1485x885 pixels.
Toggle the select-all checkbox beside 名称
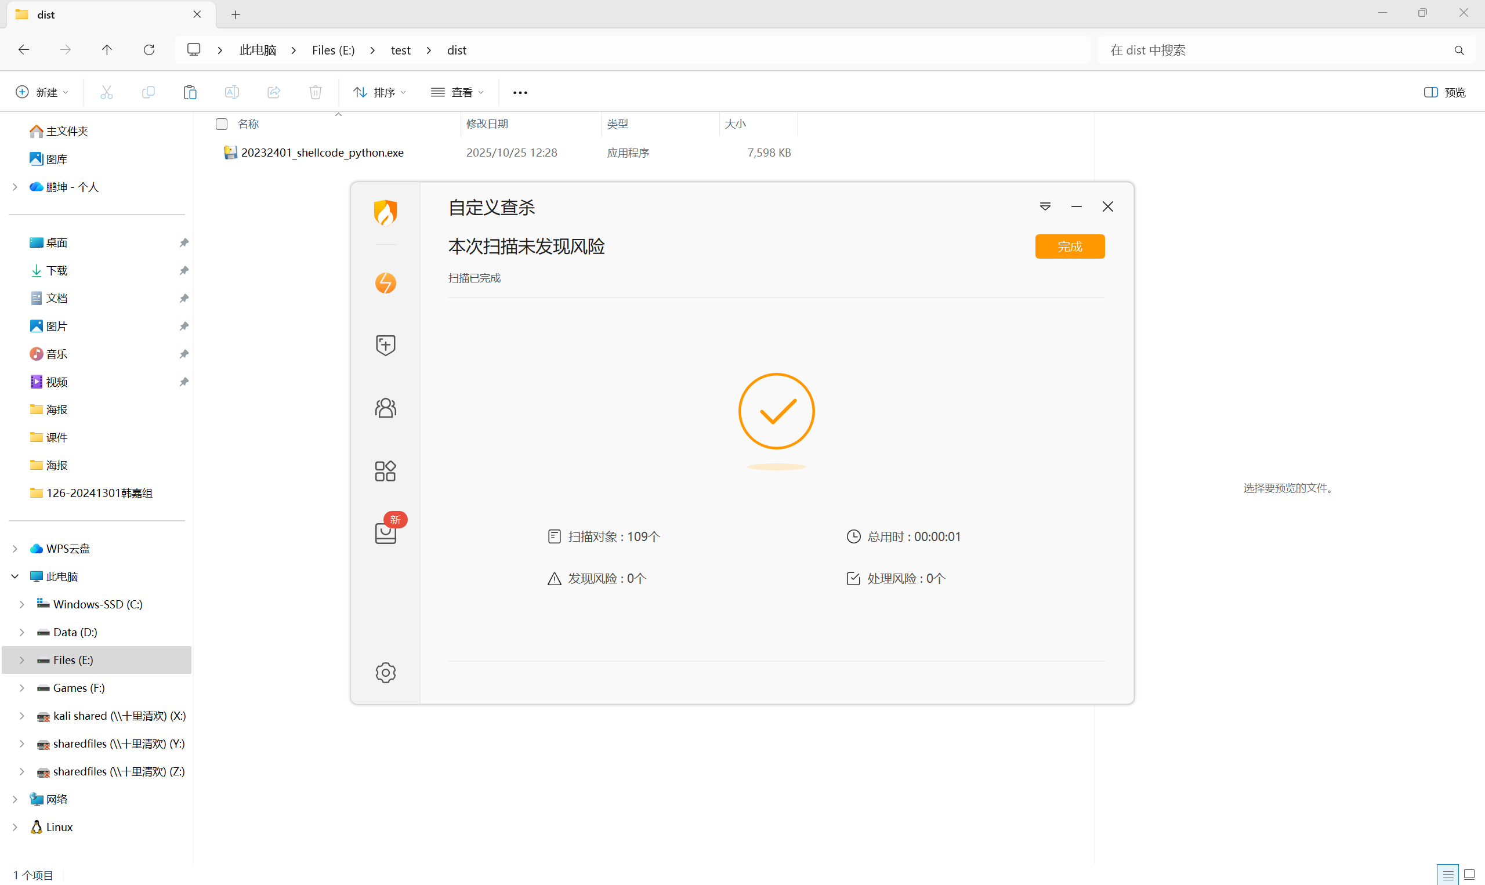pyautogui.click(x=221, y=124)
